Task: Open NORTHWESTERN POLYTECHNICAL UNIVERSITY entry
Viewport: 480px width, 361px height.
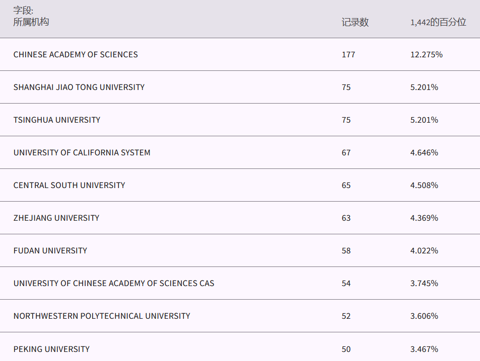Action: pos(102,316)
